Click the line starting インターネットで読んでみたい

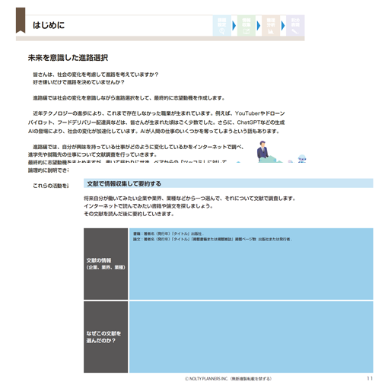pyautogui.click(x=148, y=206)
